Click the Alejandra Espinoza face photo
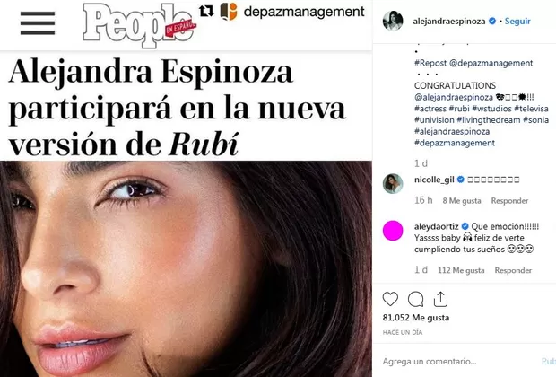This screenshot has width=556, height=377. (186, 268)
